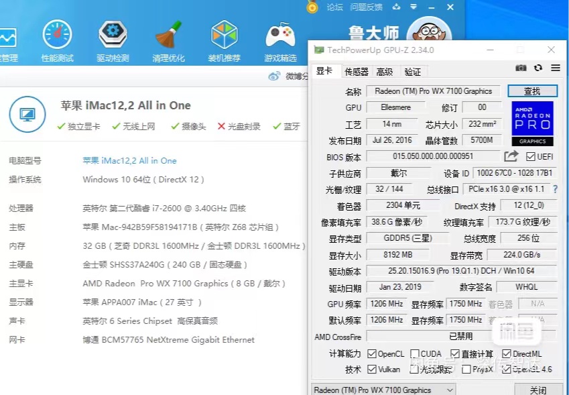Image resolution: width=569 pixels, height=395 pixels.
Task: Toggle the 光线跟踪 ray tracing checkbox
Action: tap(414, 370)
